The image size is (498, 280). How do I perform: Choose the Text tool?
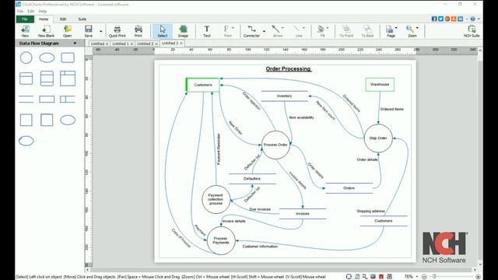tap(207, 31)
